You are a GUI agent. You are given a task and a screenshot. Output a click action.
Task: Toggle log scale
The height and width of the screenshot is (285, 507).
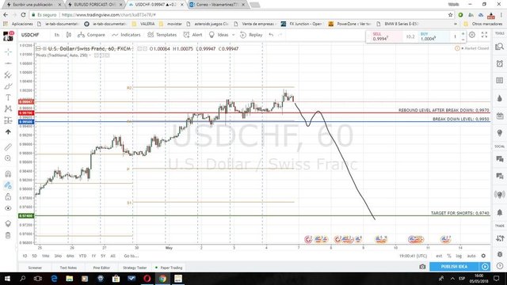click(x=459, y=256)
